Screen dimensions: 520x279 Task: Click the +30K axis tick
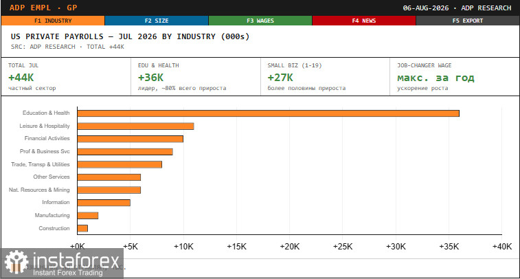[x=396, y=247]
